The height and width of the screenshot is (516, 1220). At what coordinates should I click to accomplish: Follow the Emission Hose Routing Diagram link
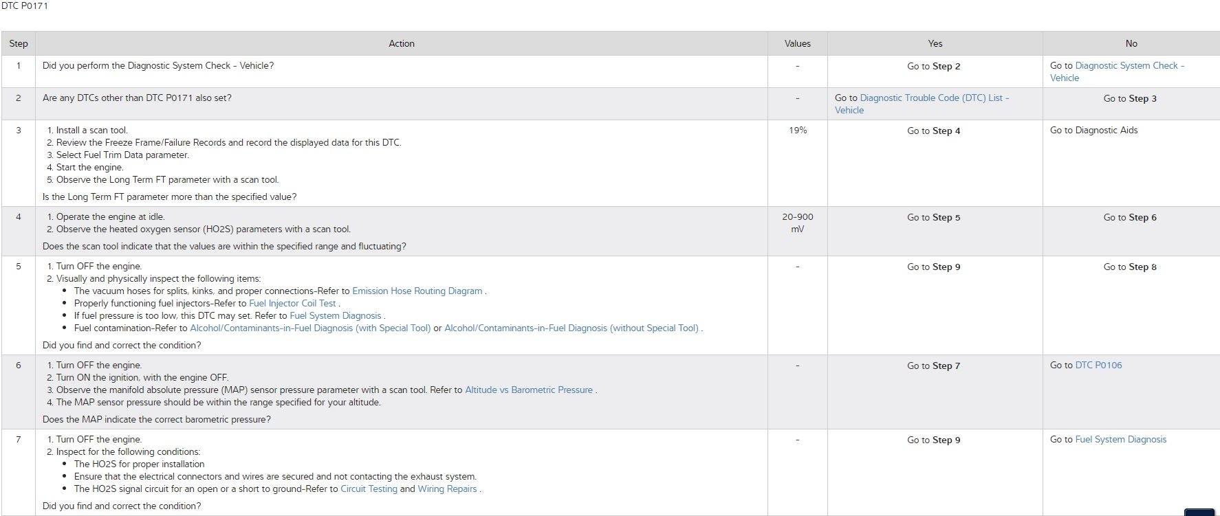click(x=417, y=291)
